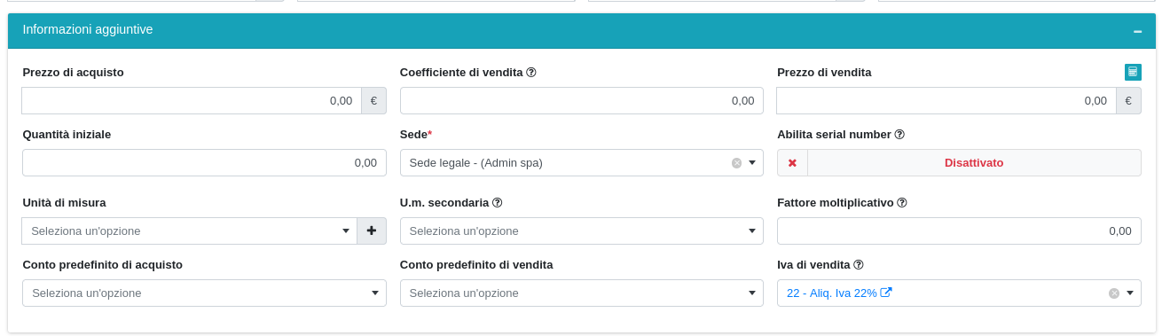The image size is (1170, 336).
Task: Click help icon beside Fattore moltiplicativo
Action: [x=902, y=203]
